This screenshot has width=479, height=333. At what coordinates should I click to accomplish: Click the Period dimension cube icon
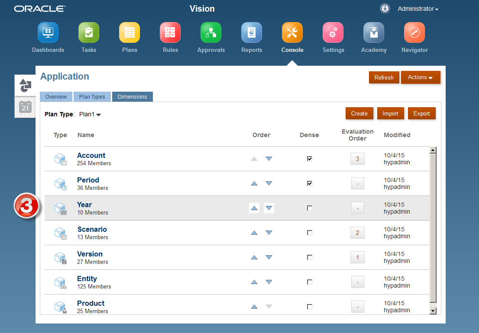click(61, 184)
